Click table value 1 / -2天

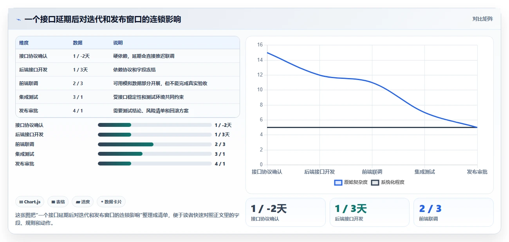tap(81, 56)
